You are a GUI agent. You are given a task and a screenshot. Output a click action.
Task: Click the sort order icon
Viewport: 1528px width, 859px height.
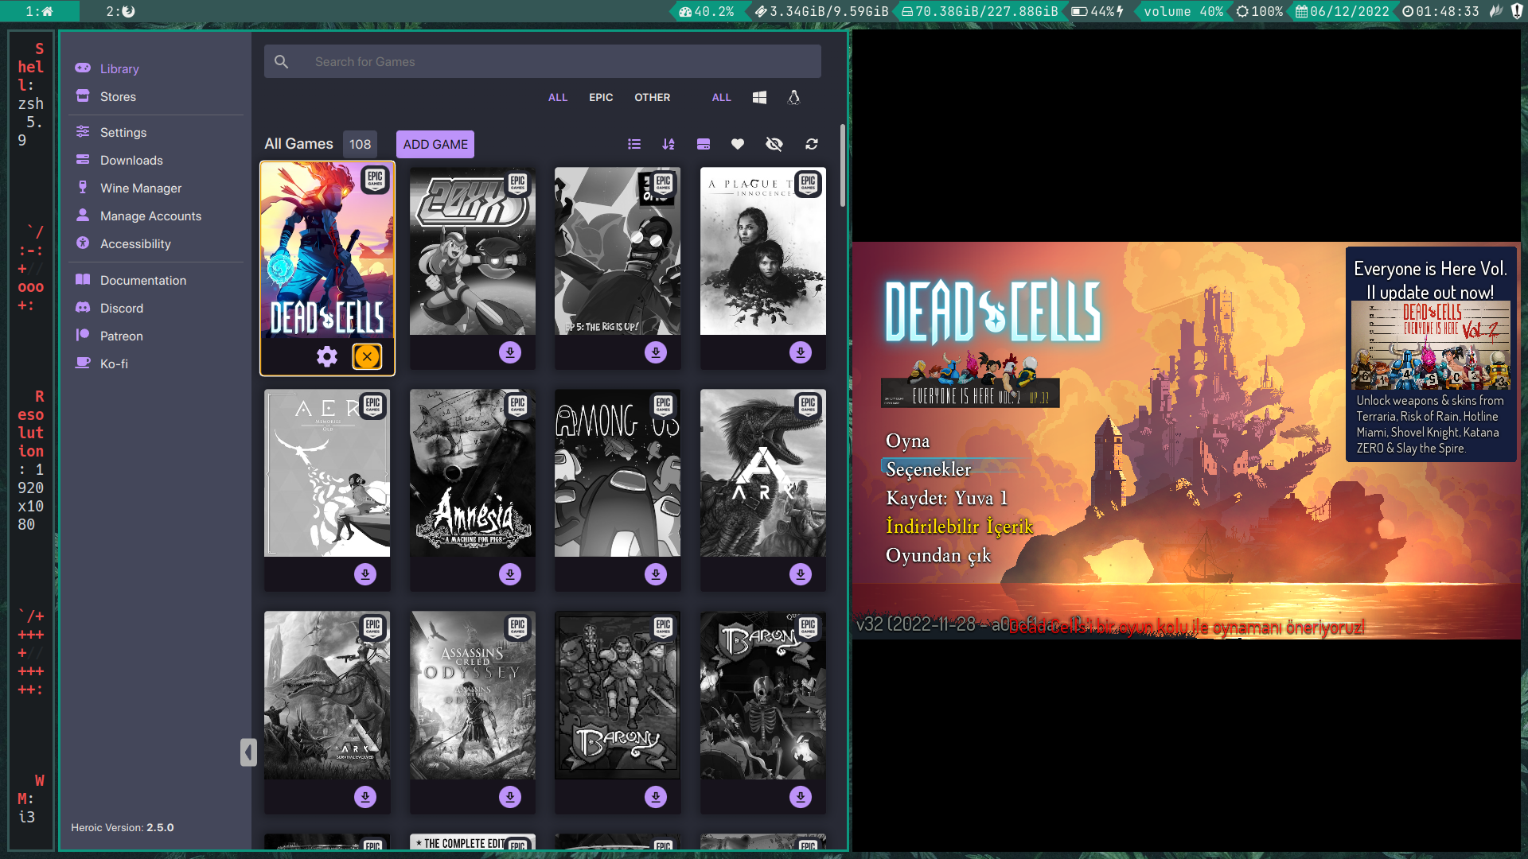668,144
